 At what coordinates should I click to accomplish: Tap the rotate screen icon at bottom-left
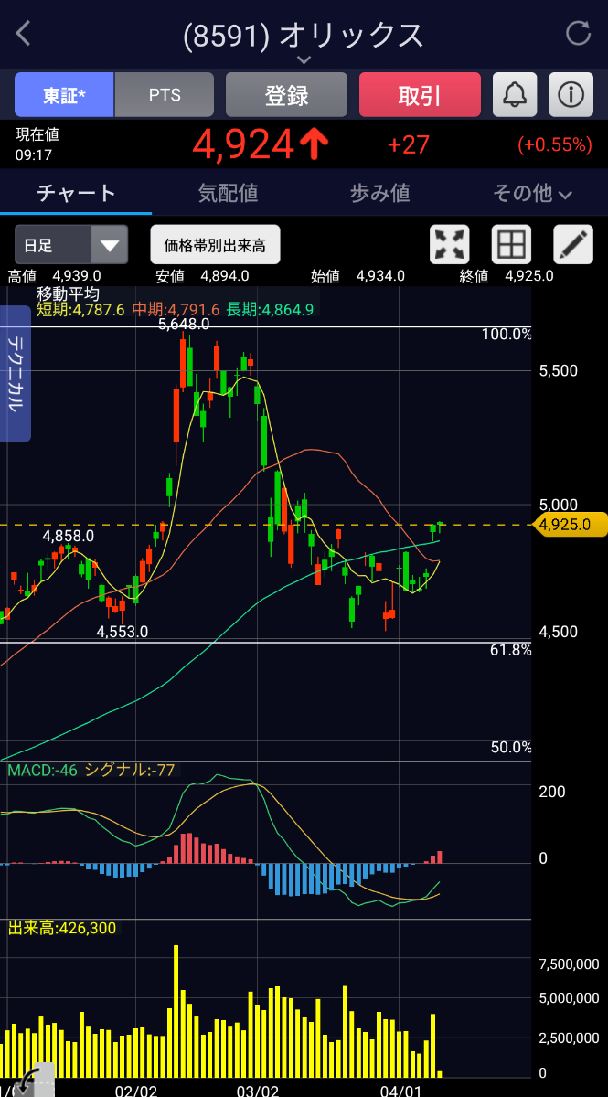29,1081
